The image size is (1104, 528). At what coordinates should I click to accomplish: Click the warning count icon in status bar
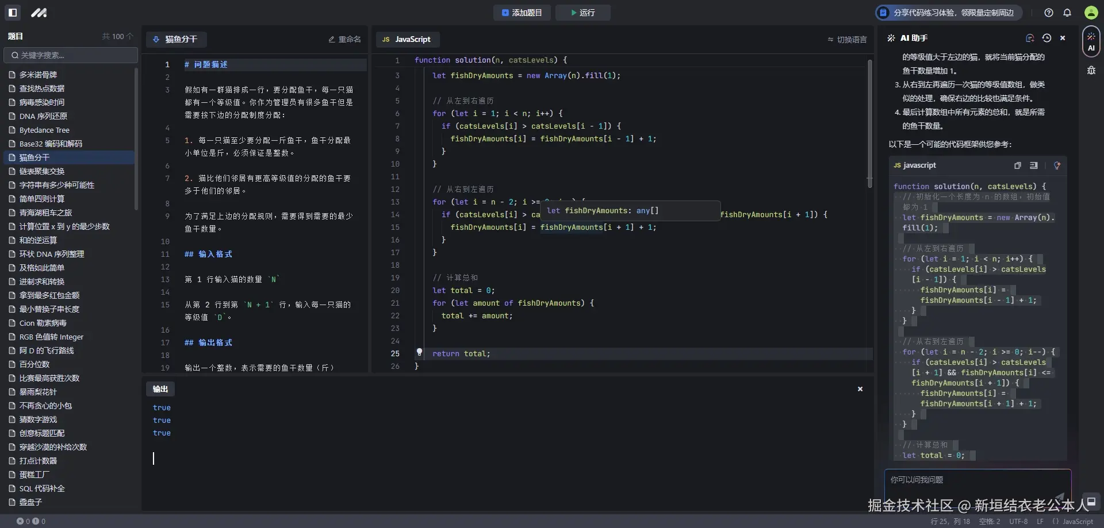[x=36, y=521]
